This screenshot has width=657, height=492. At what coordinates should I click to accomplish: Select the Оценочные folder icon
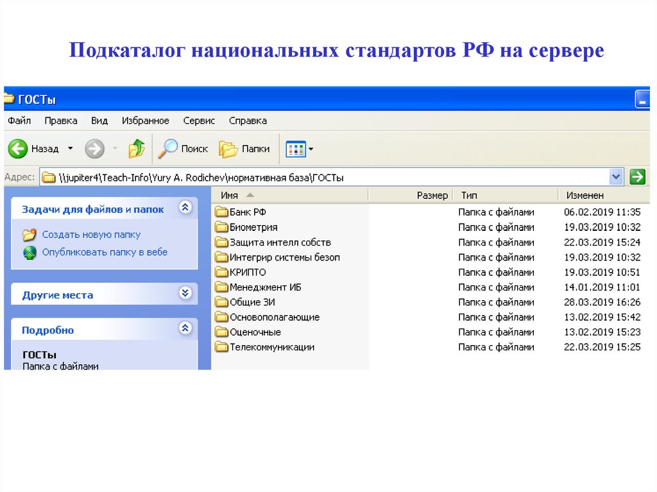click(x=221, y=332)
